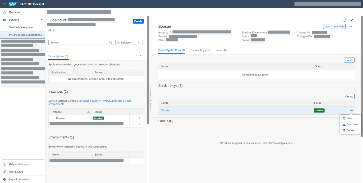Screen dimensions: 363x183
Task: Collapse the Services menu chevron
Action: 42,20
